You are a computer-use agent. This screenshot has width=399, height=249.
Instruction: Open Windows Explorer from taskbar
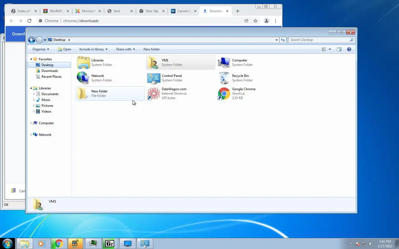tap(25, 244)
